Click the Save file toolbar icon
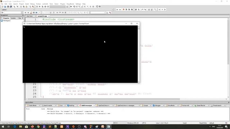The image size is (230, 129). [8, 6]
